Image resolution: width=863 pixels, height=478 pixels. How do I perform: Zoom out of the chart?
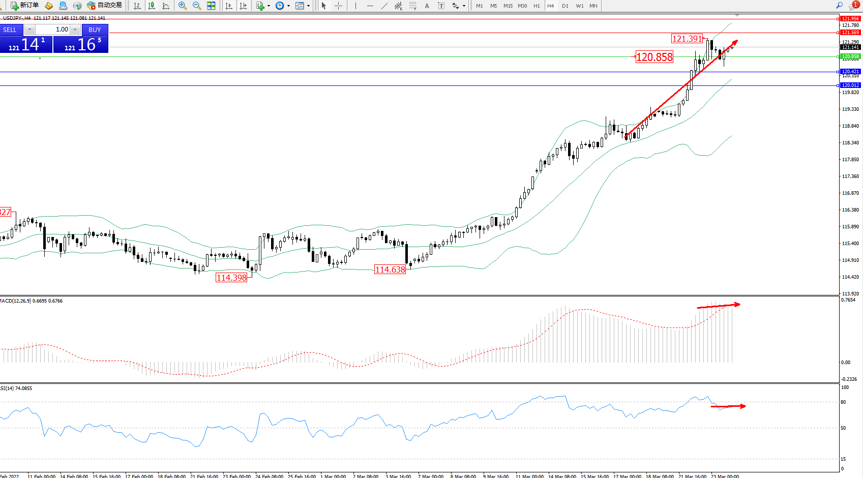(197, 6)
